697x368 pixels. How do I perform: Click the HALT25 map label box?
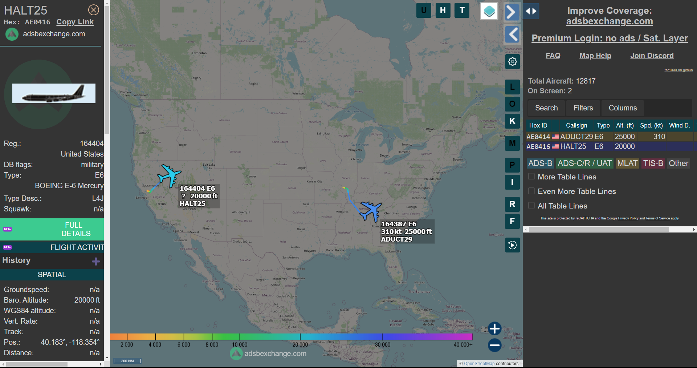(199, 196)
